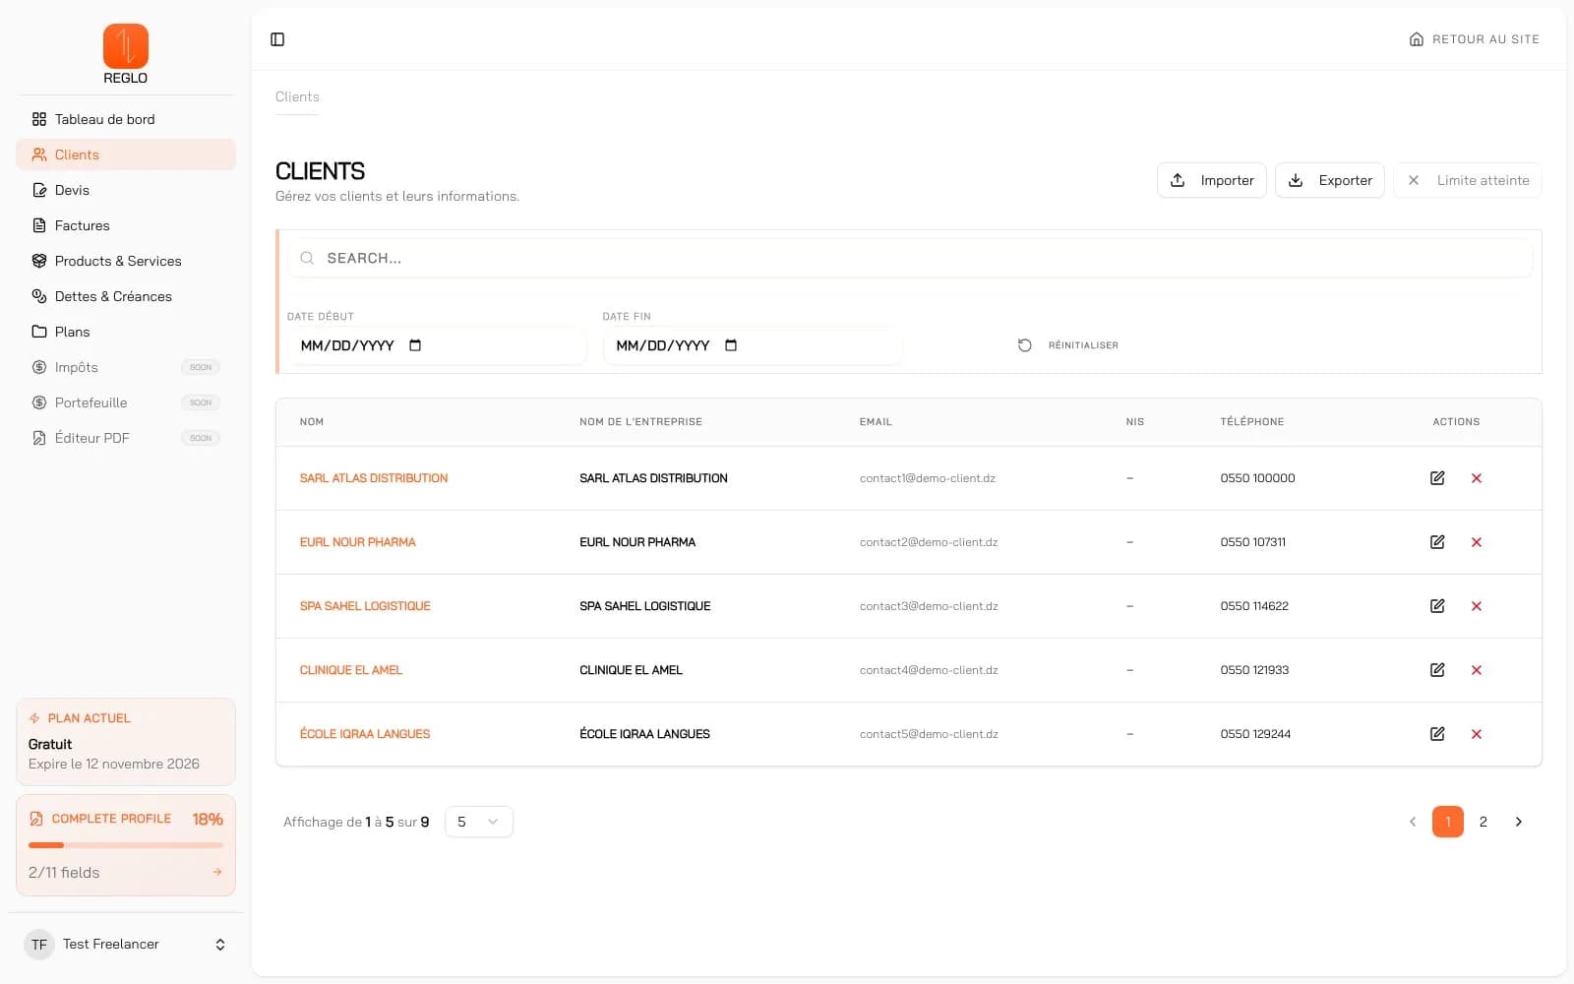Click Date Début date field
This screenshot has height=984, width=1574.
coord(437,345)
